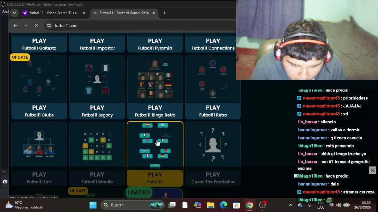Open the Futbol11 Legacy game thumbnail
The height and width of the screenshot is (212, 378).
click(x=97, y=79)
